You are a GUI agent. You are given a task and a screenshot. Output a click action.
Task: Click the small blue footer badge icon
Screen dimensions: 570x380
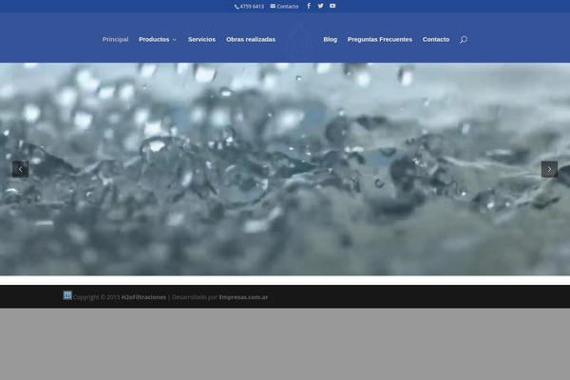pos(67,295)
